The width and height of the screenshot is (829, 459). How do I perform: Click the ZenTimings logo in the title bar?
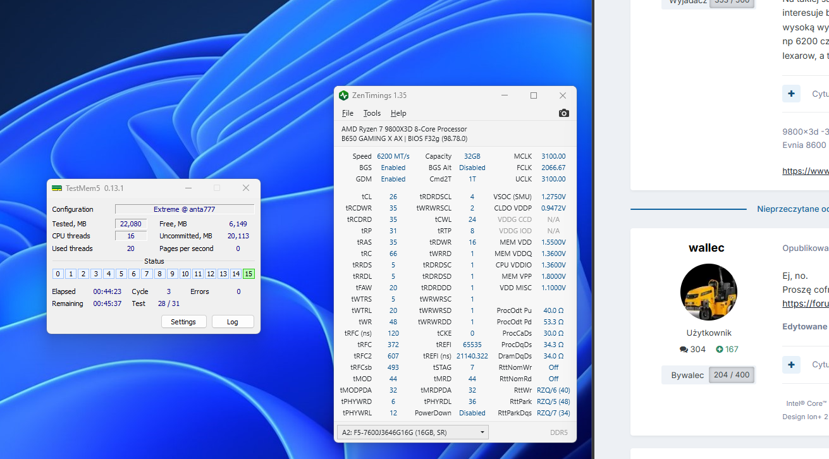click(343, 95)
